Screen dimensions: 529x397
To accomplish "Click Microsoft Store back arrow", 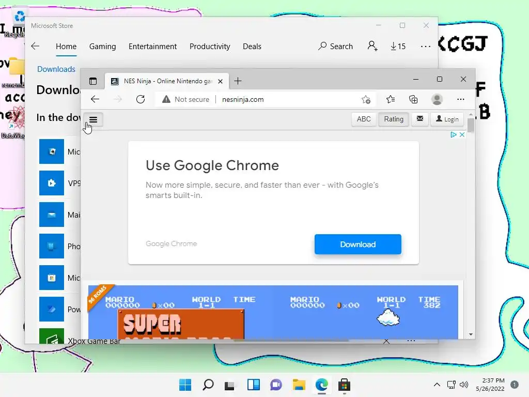I will (35, 46).
